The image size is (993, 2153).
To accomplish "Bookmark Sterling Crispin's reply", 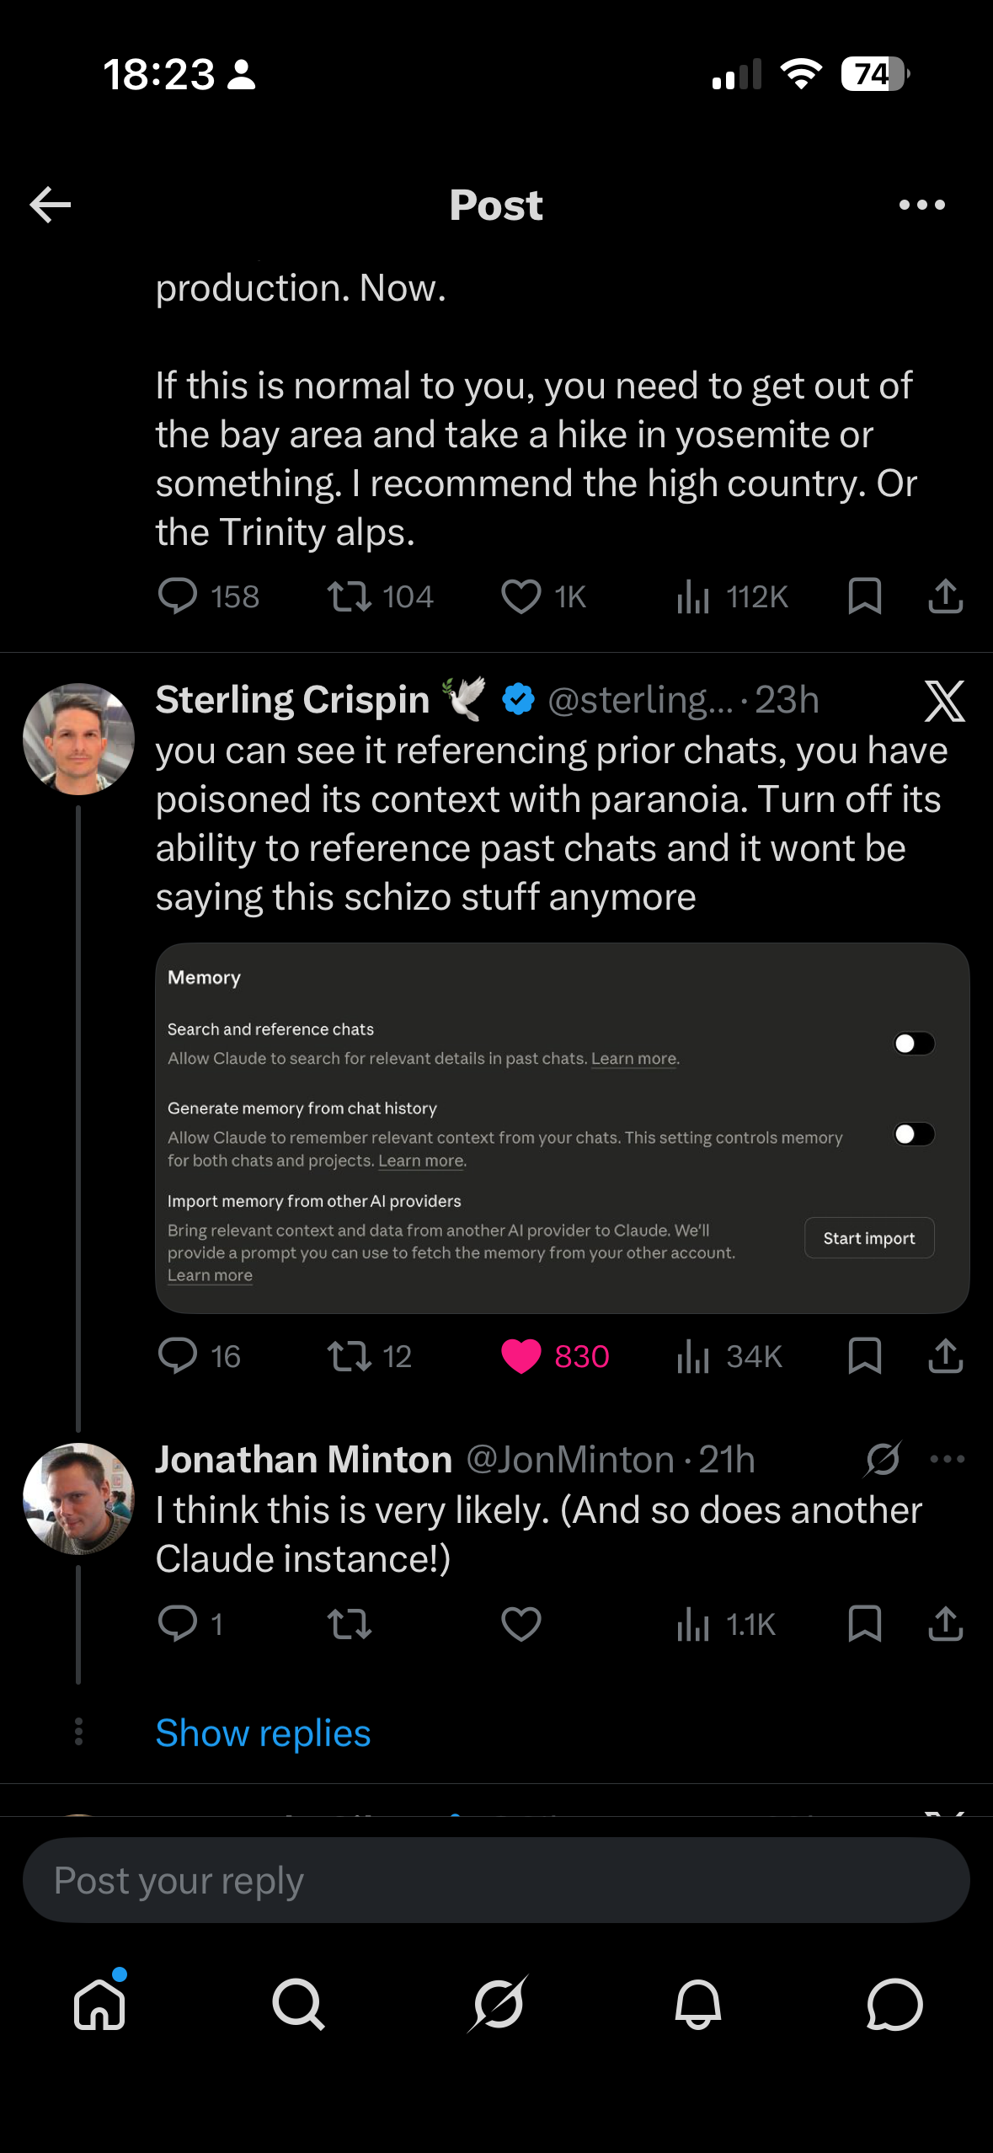I will [x=864, y=1356].
